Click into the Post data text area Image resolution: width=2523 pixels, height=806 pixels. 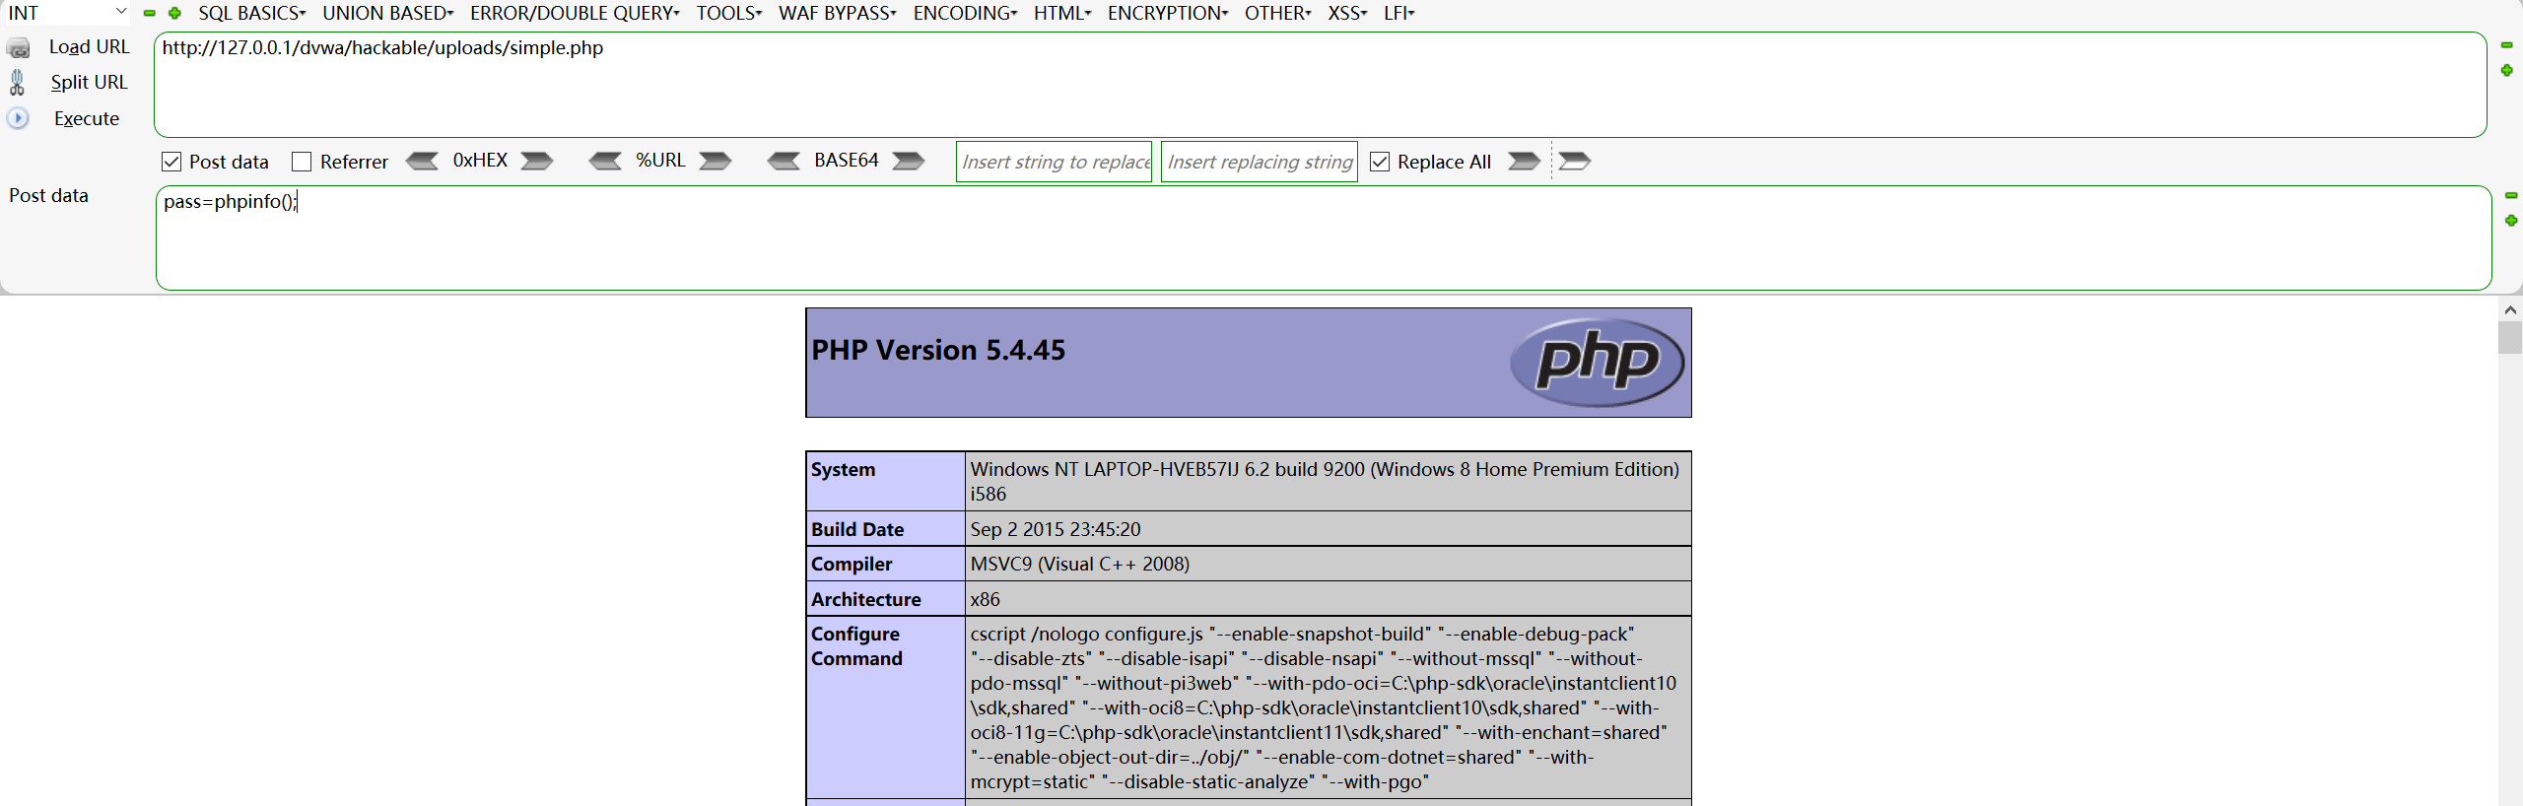point(1324,238)
